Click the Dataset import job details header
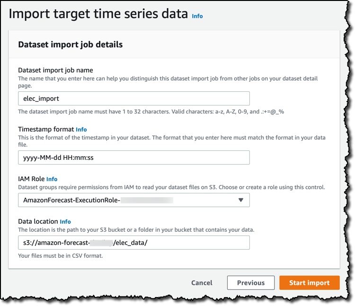355x306 pixels. [70, 44]
